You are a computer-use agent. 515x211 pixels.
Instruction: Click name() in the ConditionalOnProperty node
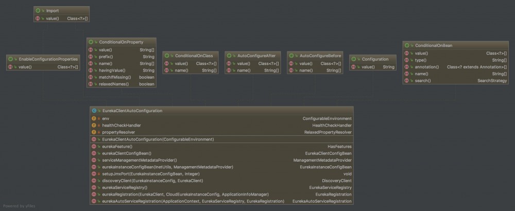point(106,64)
